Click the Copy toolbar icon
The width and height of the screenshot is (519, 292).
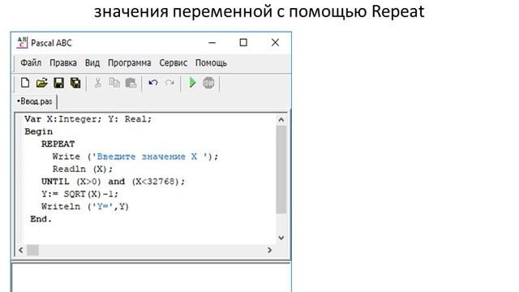click(x=114, y=83)
